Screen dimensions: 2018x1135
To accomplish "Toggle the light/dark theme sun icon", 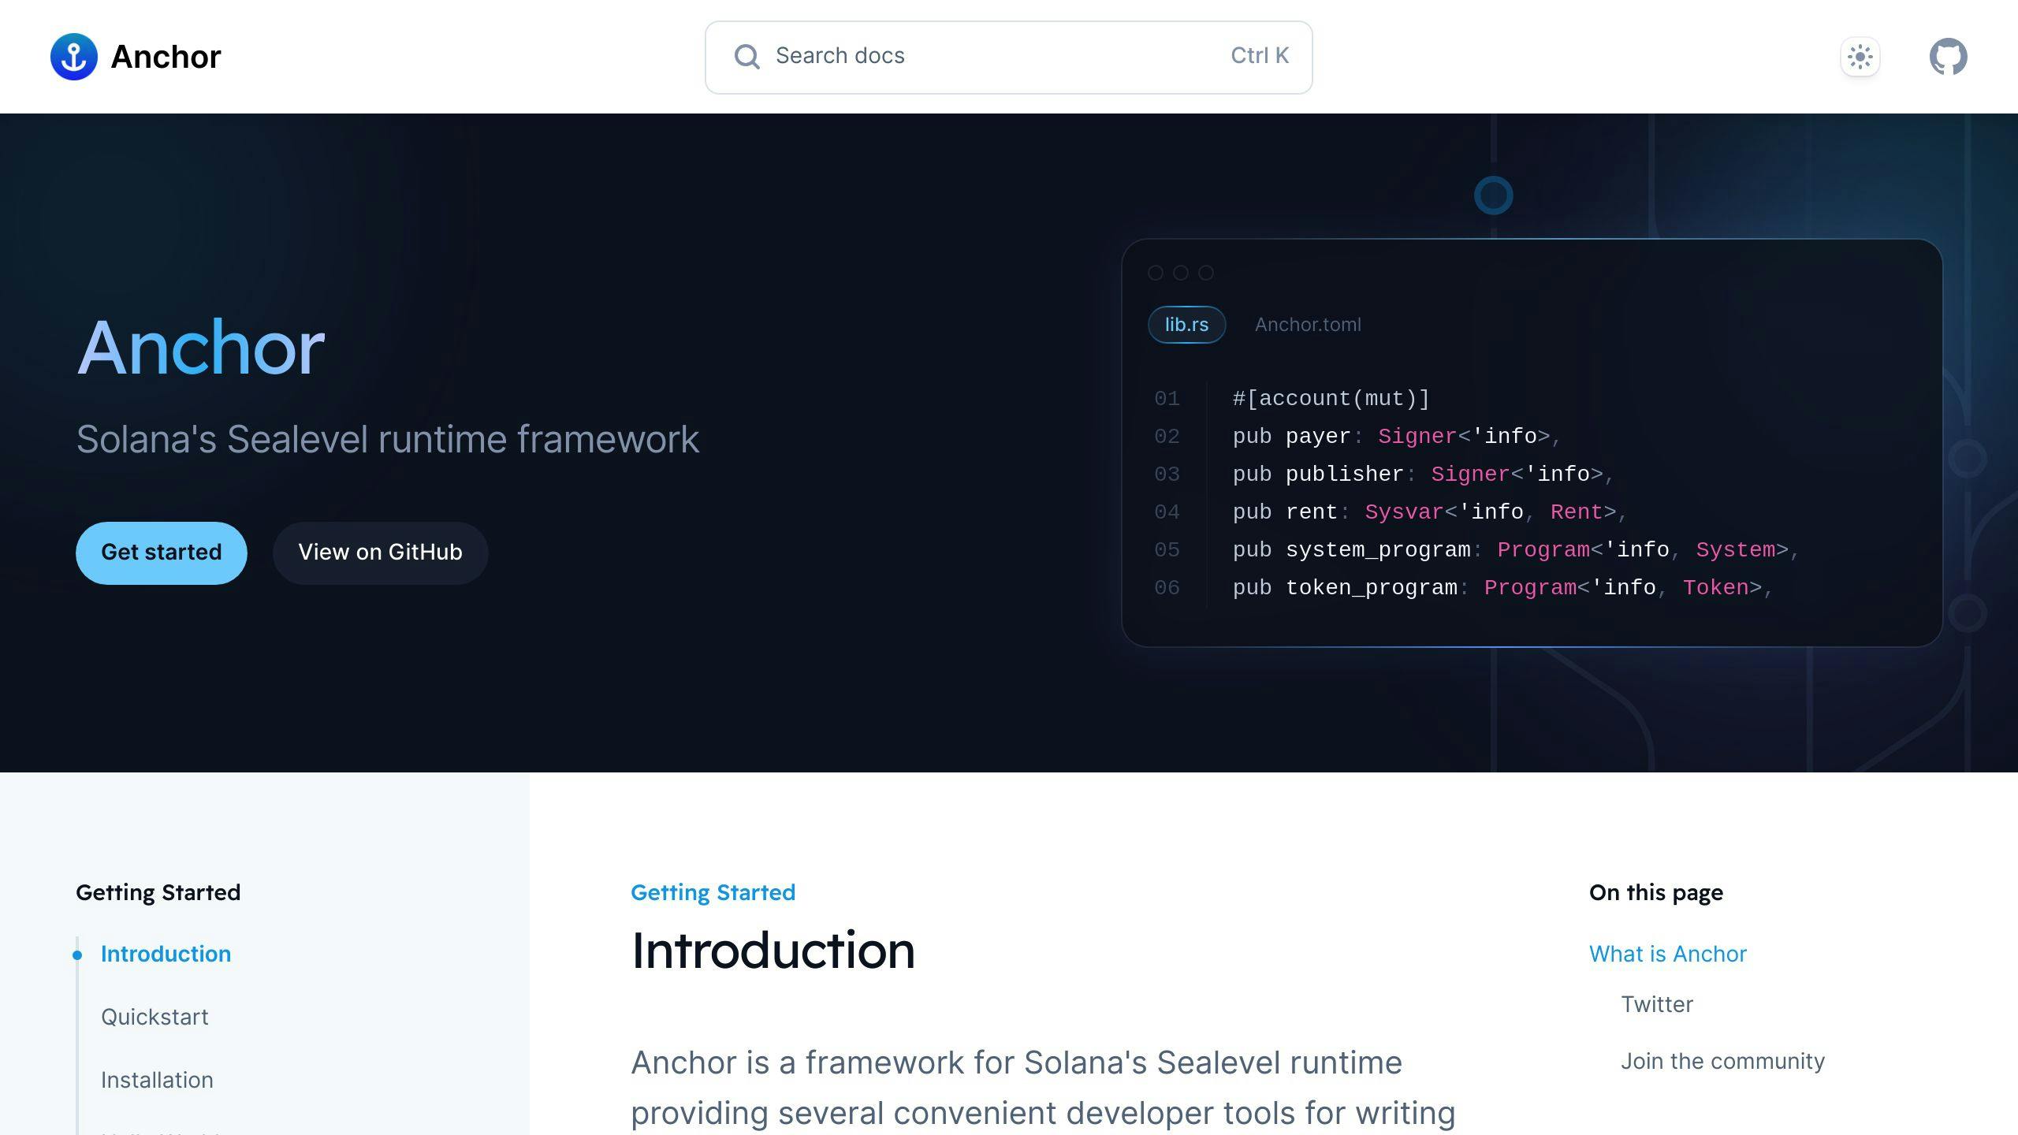I will (1860, 57).
